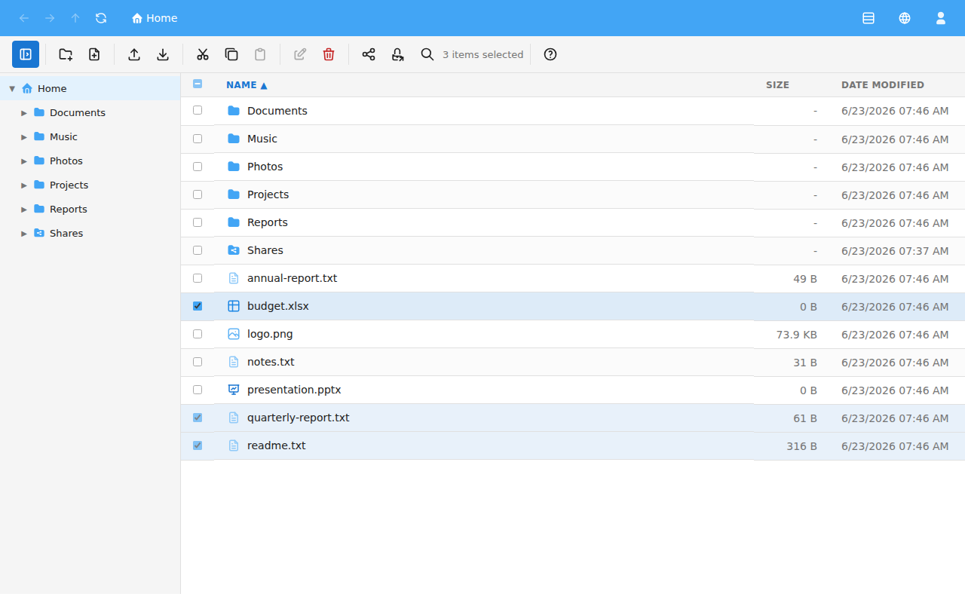
Task: Go up one level with the up arrow
Action: (75, 18)
